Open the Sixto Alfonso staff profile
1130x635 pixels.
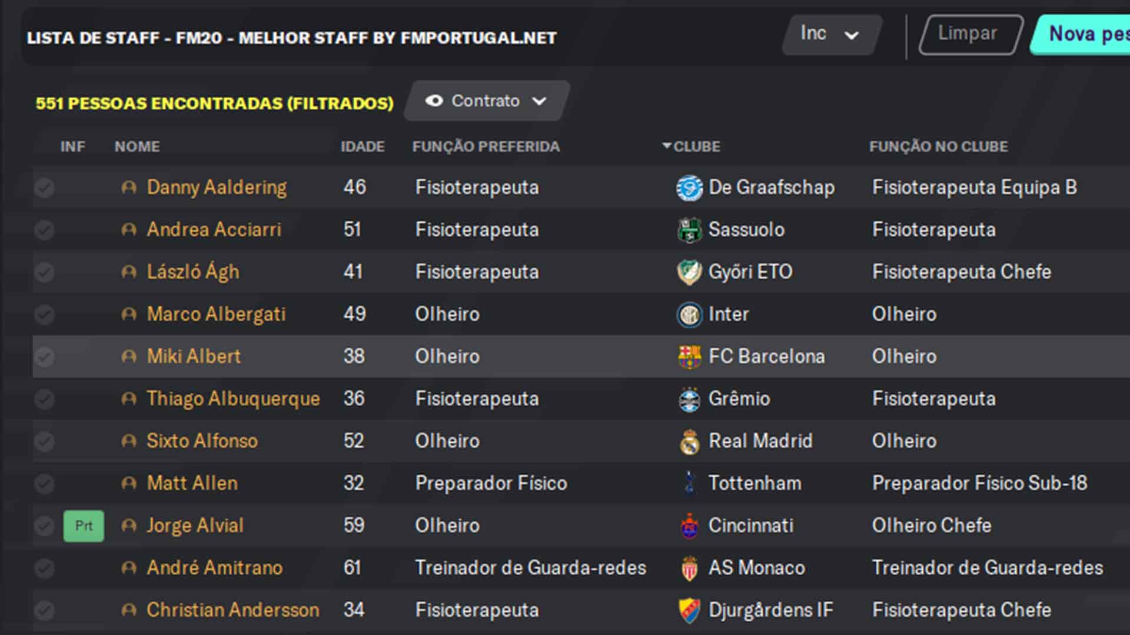[202, 441]
